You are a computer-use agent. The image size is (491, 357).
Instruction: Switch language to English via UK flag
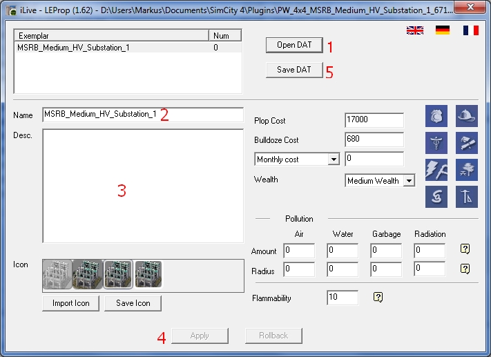point(415,30)
